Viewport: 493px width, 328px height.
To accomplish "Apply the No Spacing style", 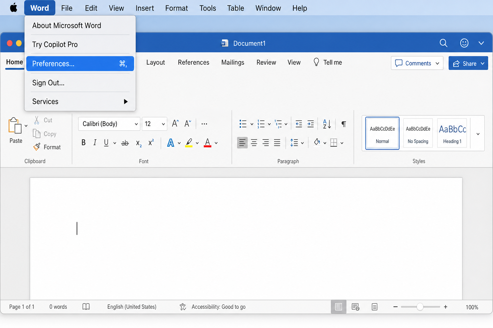I will (x=418, y=133).
